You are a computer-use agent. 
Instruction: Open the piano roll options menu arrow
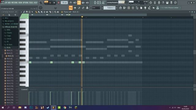(21, 12)
